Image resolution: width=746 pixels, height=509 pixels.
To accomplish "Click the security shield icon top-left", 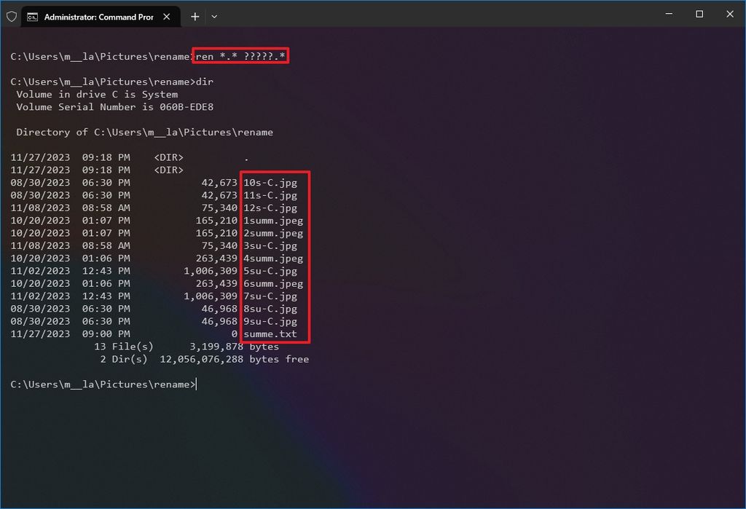I will [x=10, y=16].
